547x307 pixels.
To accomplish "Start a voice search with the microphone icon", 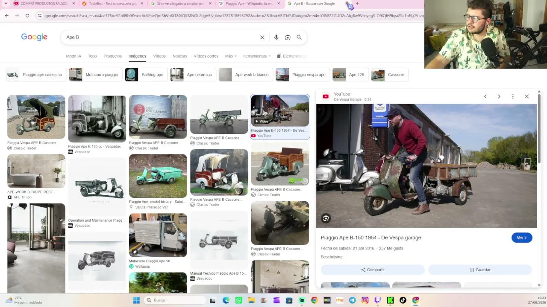I will click(x=276, y=38).
